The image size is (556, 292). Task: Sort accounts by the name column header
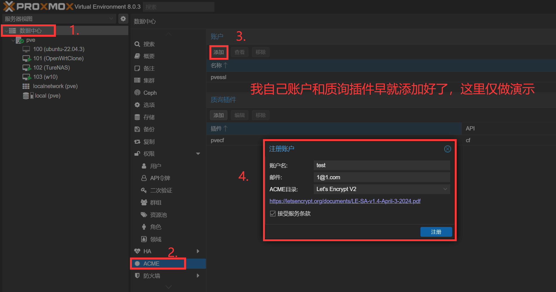click(x=216, y=65)
